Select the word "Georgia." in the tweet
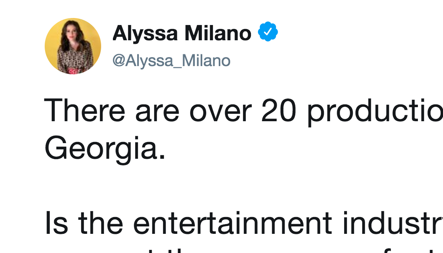The image size is (443, 253). point(105,149)
